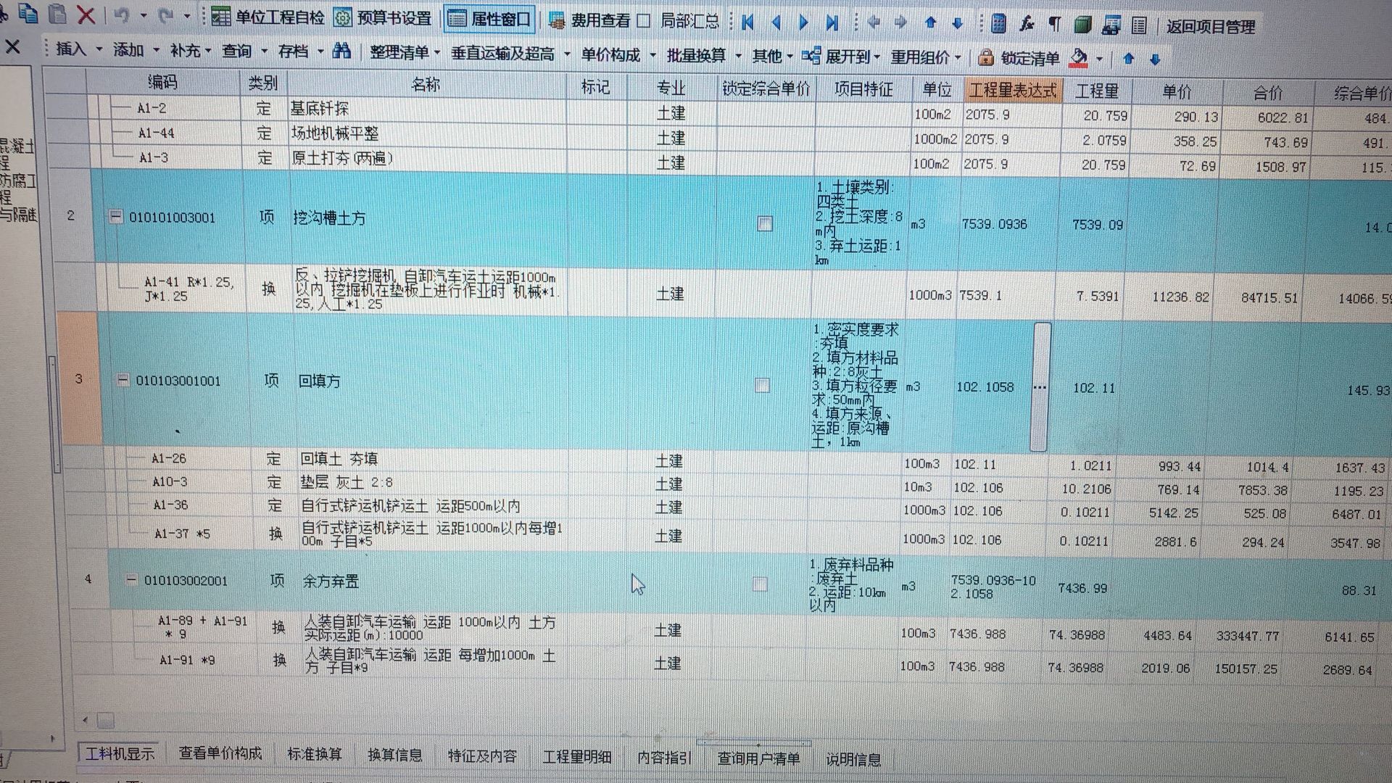This screenshot has height=783, width=1392.
Task: Switch to 特征及内容 tab
Action: [x=482, y=755]
